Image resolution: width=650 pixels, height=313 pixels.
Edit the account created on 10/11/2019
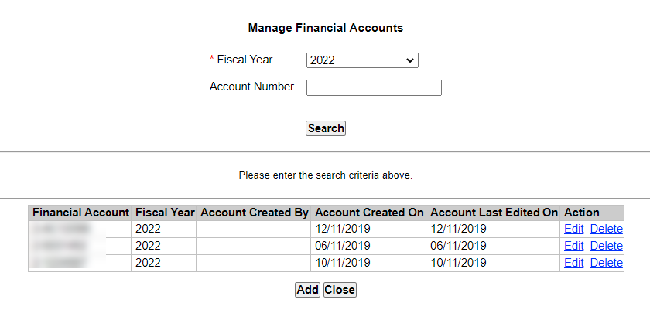pos(573,263)
